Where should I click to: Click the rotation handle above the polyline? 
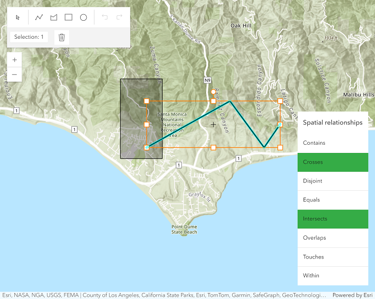pyautogui.click(x=213, y=92)
